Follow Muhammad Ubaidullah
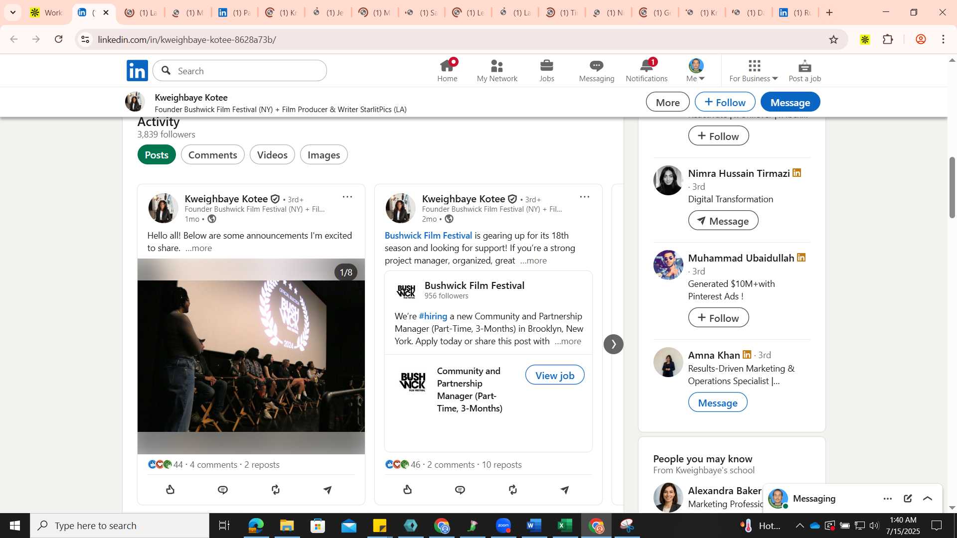This screenshot has height=538, width=957. click(x=718, y=318)
